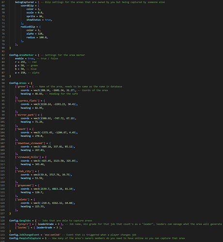The image size is (223, 242).
Task: Click the 'paleto' area key
Action: pyautogui.click(x=23, y=199)
